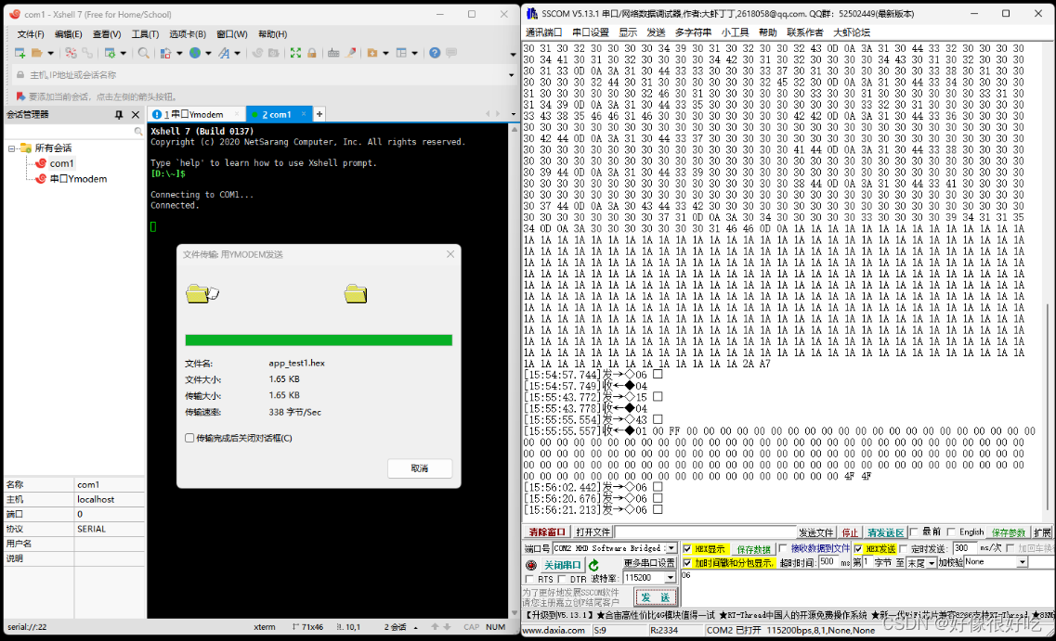Viewport: 1056px width, 641px height.
Task: Click the 取消 button in YMODEM dialog
Action: (x=420, y=468)
